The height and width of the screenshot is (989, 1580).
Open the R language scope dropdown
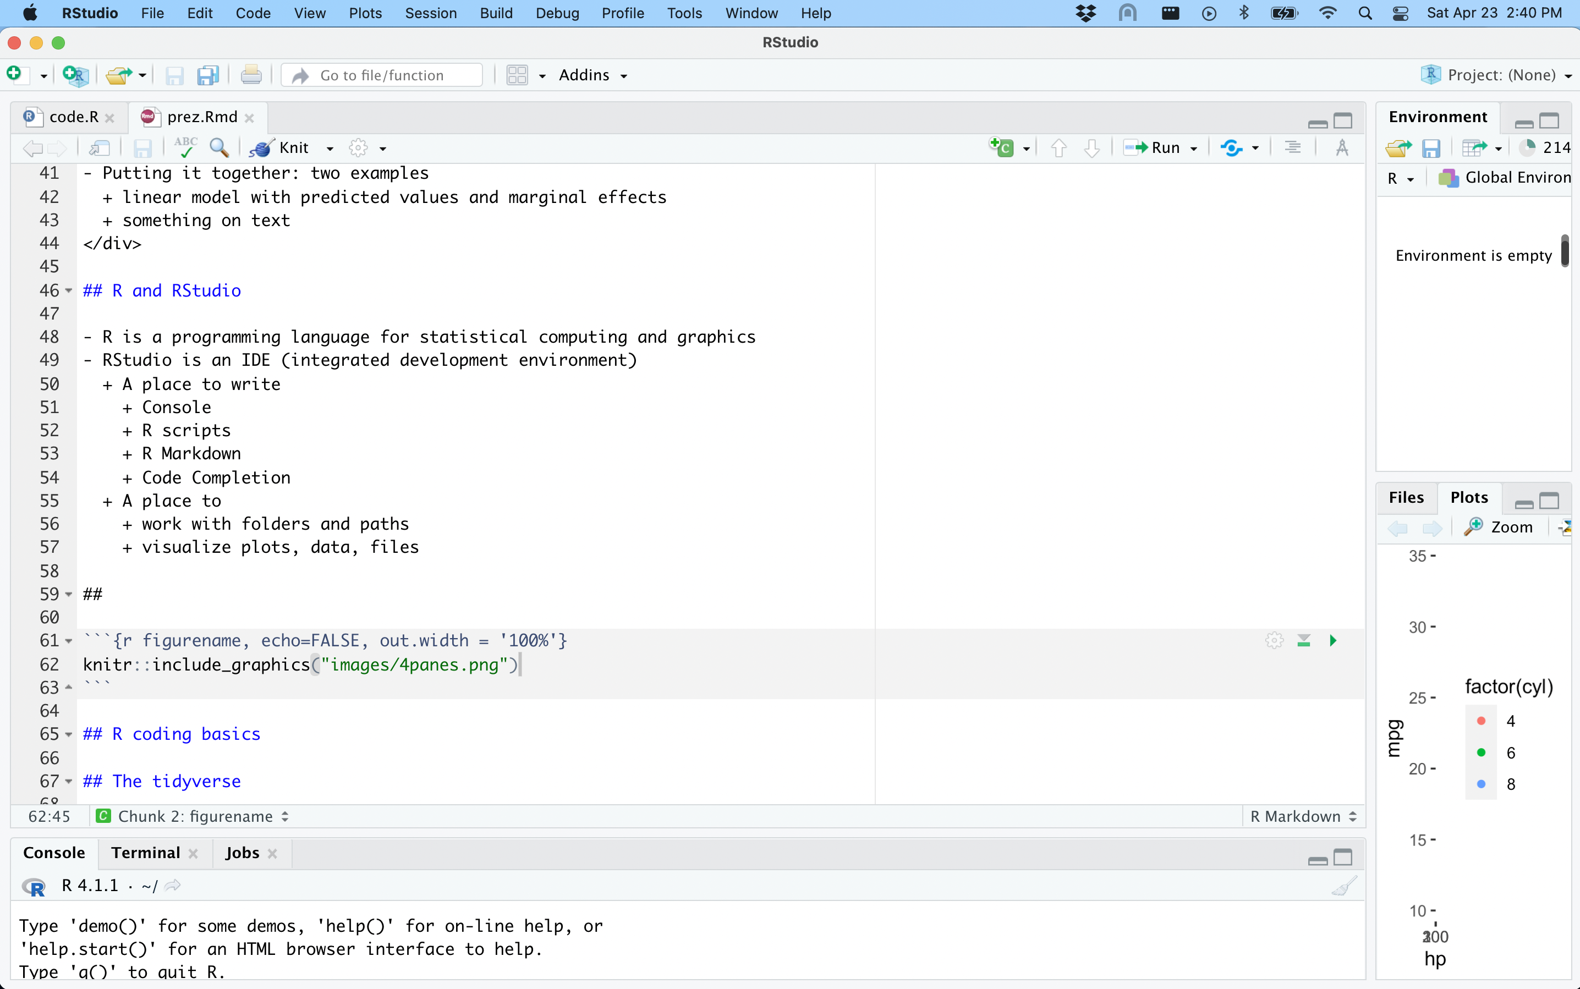(x=1401, y=178)
